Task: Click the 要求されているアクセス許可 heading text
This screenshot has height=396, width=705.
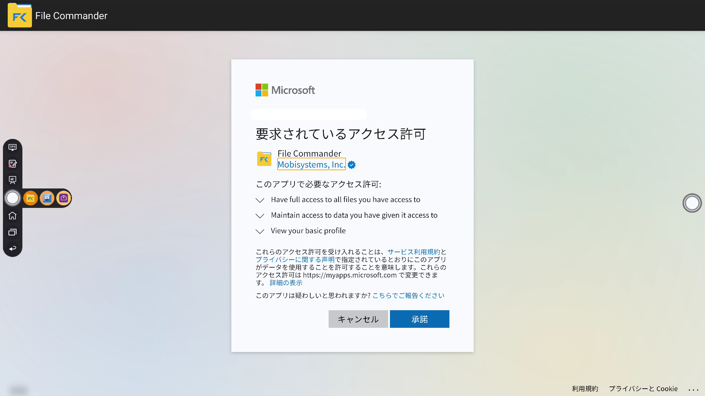Action: coord(341,134)
